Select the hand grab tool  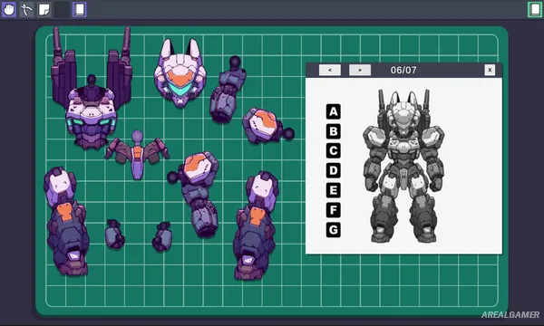tap(9, 9)
